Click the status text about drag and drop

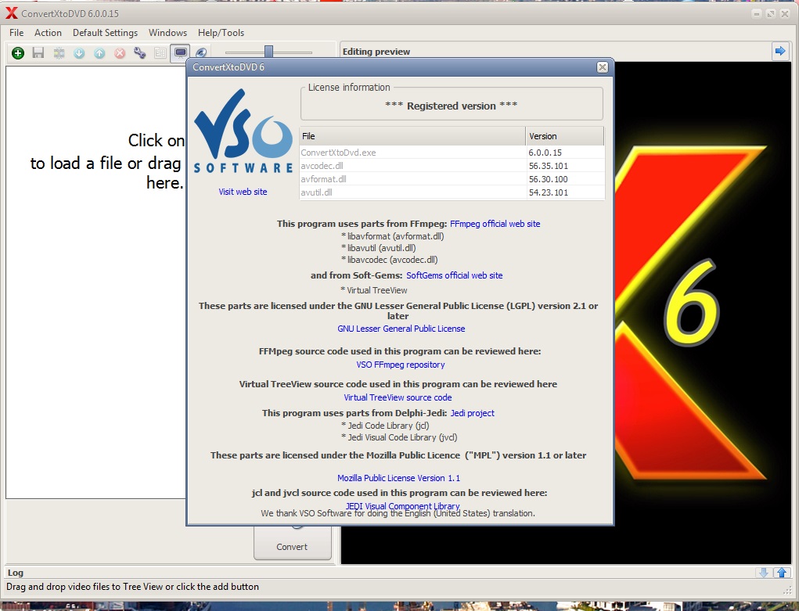[x=132, y=587]
